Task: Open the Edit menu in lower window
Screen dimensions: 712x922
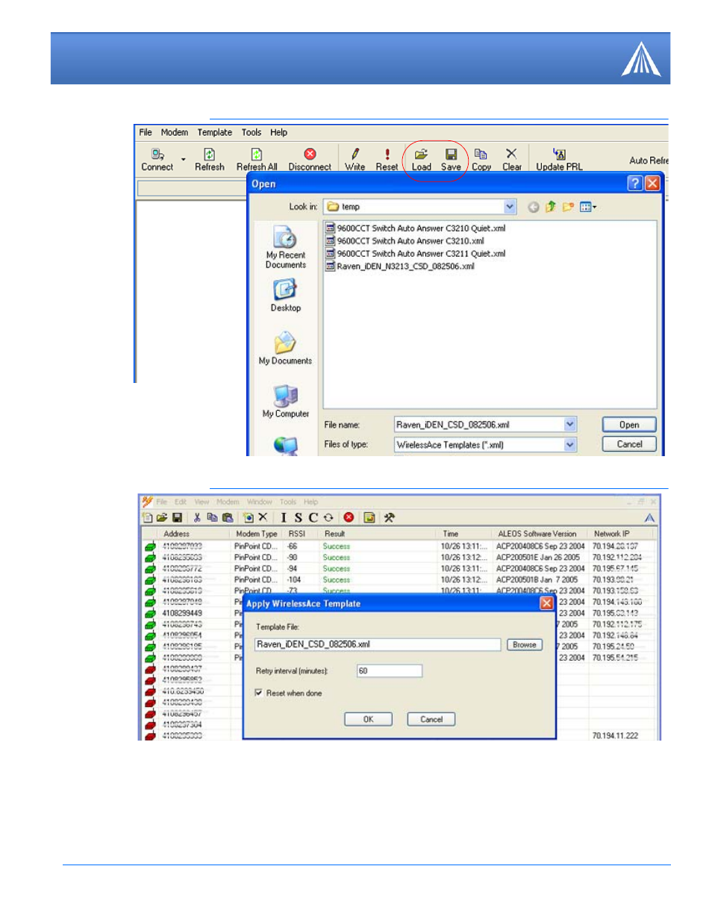Action: pos(181,502)
